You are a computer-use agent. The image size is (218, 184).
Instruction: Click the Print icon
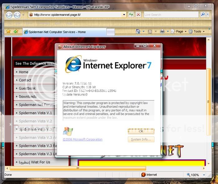coord(162,31)
